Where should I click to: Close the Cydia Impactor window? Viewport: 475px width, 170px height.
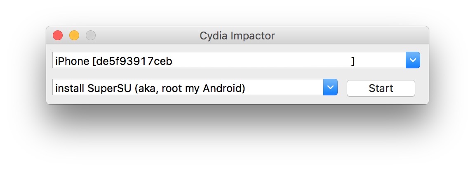(58, 36)
